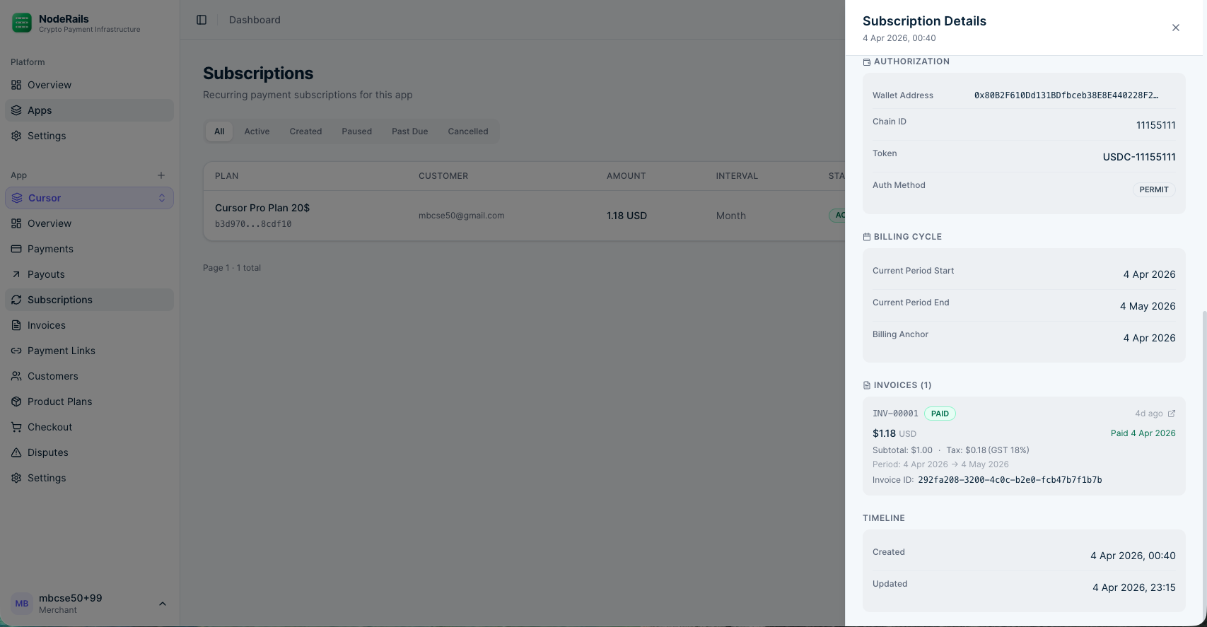
Task: Click the PERMIT auth method badge
Action: click(1154, 189)
